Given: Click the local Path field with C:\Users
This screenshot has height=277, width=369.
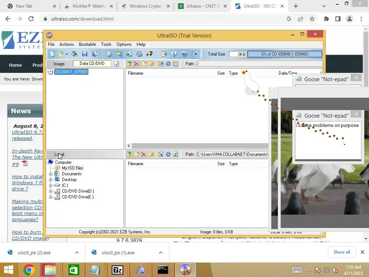Looking at the screenshot, I should click(x=232, y=154).
